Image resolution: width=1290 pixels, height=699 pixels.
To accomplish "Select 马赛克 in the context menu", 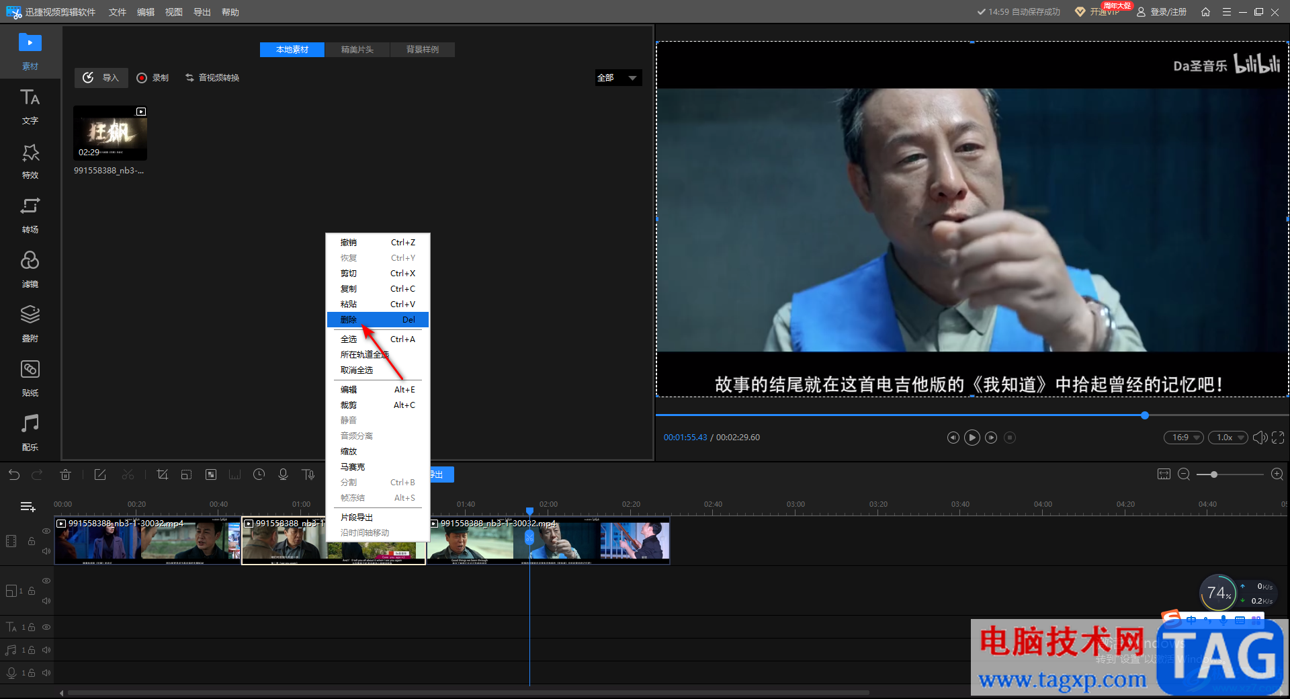I will [378, 467].
